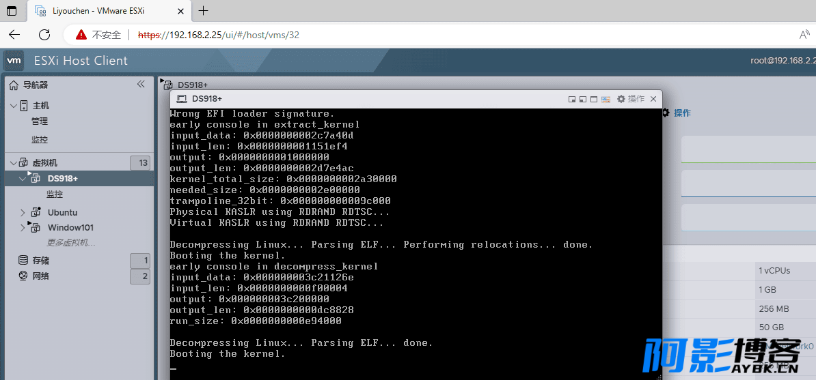
Task: Click inside the DS918+ console screen
Action: click(x=416, y=244)
